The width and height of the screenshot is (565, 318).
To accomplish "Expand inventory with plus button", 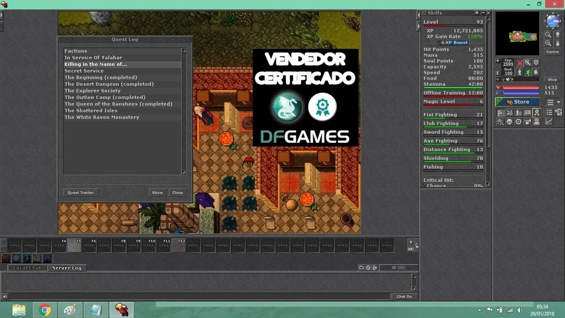I will coord(498,61).
